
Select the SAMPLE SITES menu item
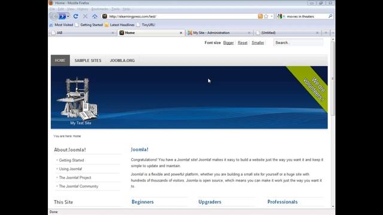tap(88, 60)
